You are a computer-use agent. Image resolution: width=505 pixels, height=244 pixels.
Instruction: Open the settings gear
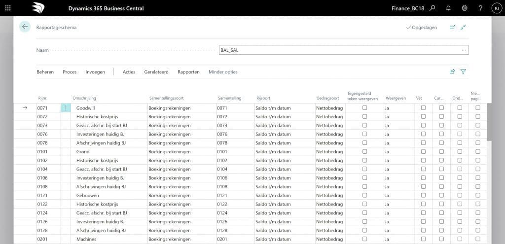click(x=465, y=8)
